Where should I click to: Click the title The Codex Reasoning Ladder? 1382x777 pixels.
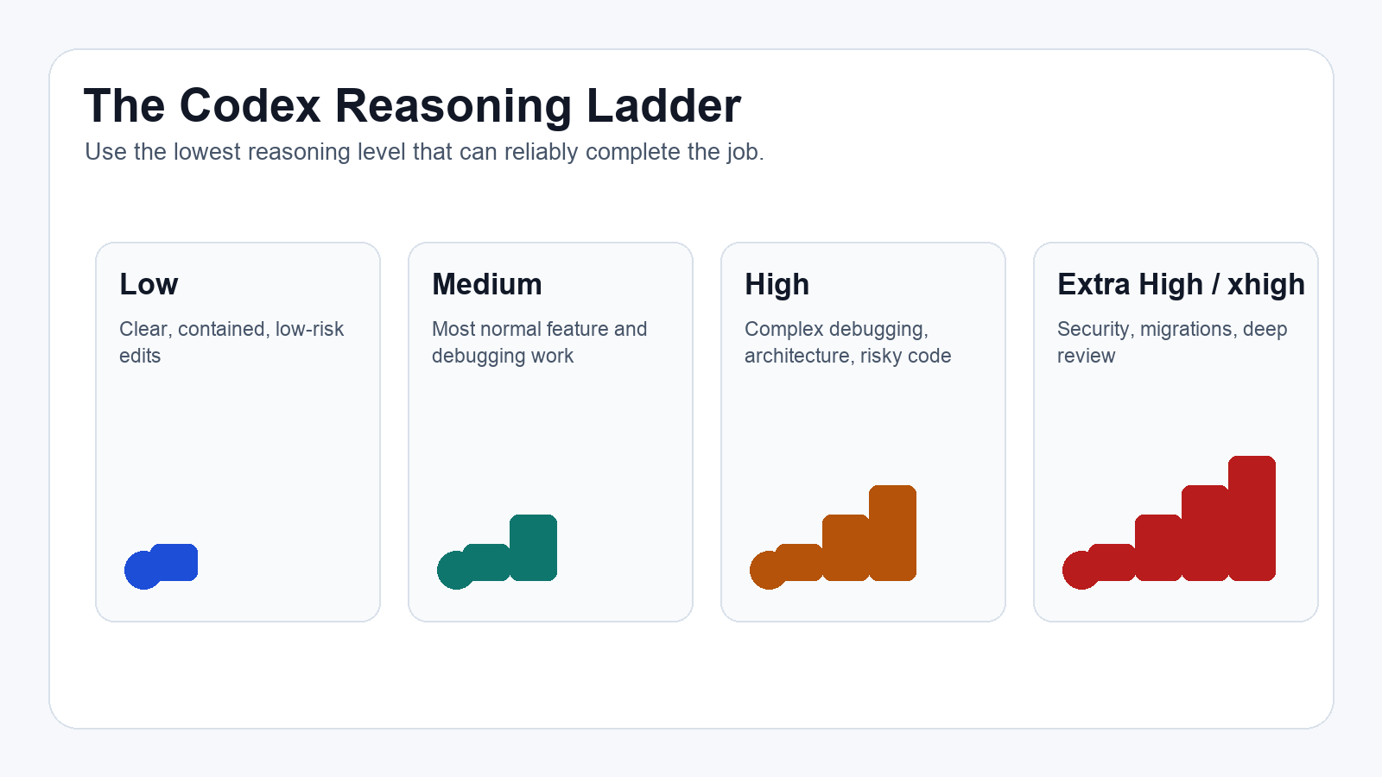(412, 105)
